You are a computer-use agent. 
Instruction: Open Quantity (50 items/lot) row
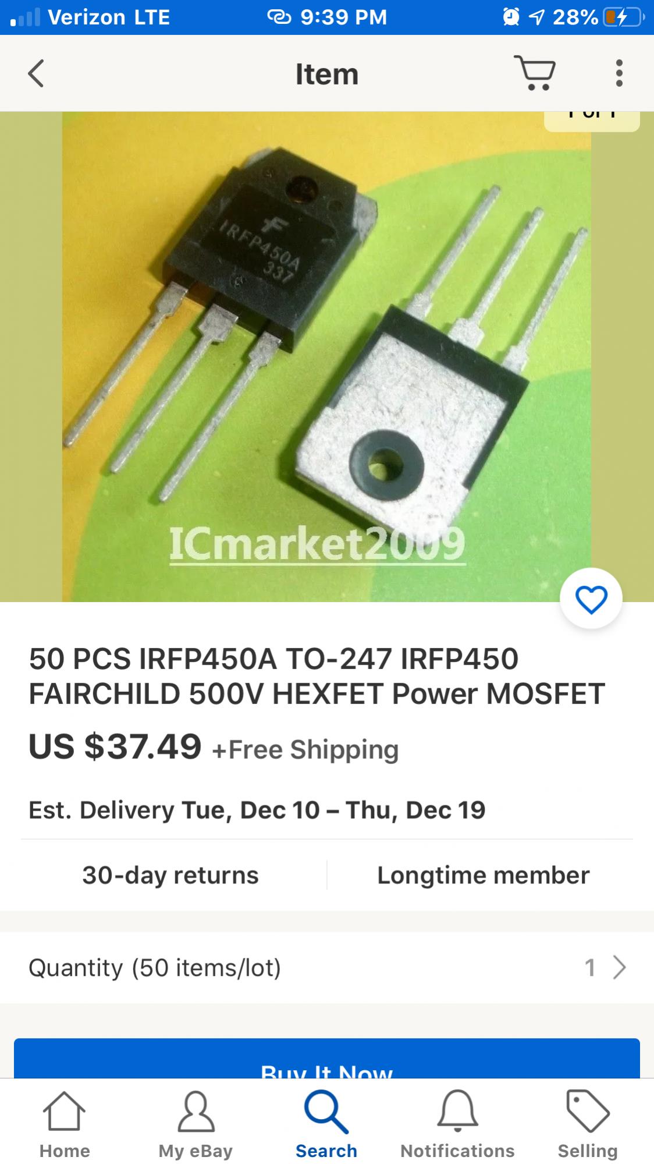click(327, 968)
